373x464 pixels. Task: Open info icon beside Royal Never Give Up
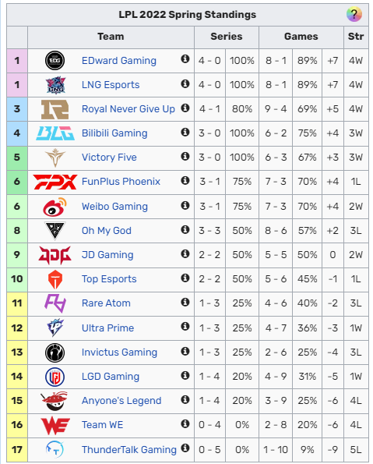(185, 108)
